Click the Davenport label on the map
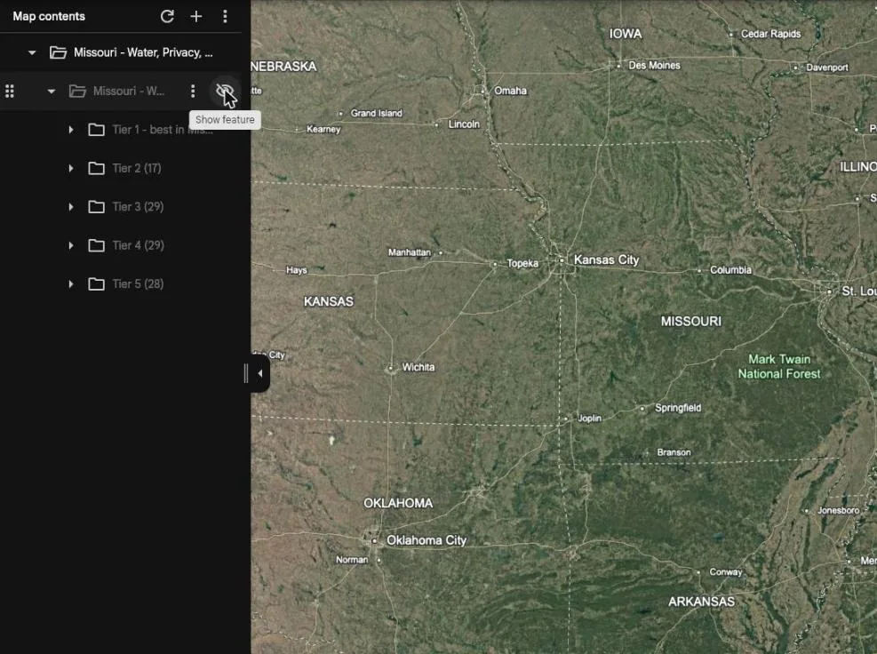877x654 pixels. click(827, 68)
